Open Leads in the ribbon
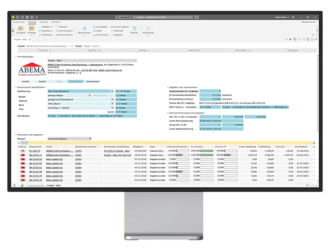The image size is (330, 251). [98, 31]
